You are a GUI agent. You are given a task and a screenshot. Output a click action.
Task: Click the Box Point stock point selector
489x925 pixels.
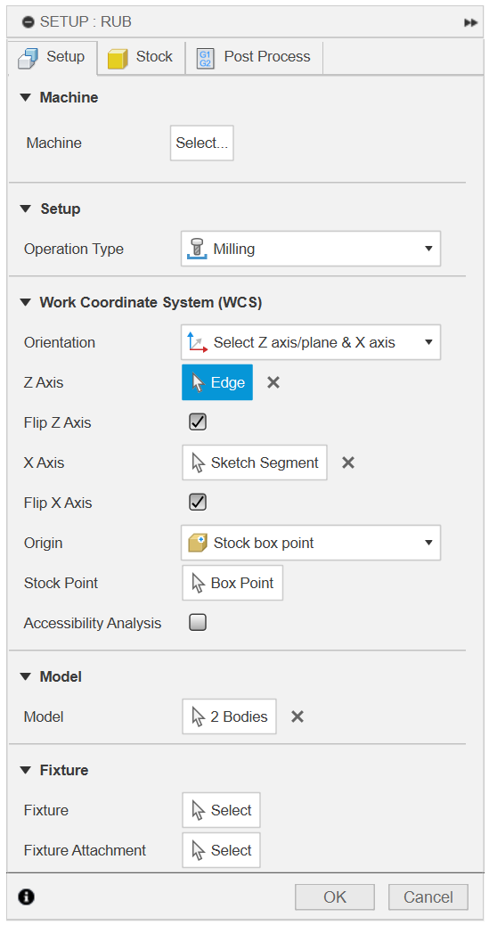coord(232,583)
